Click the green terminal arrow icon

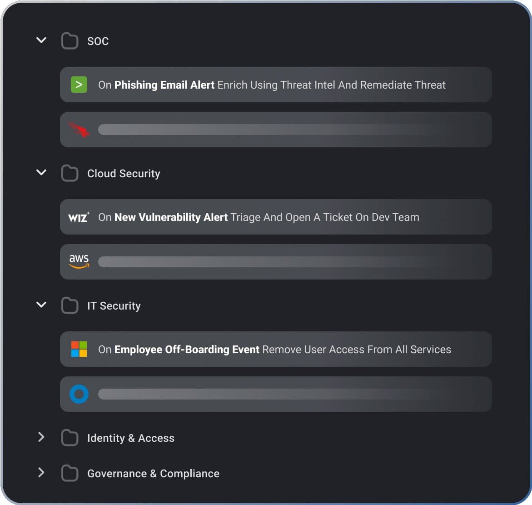tap(79, 85)
